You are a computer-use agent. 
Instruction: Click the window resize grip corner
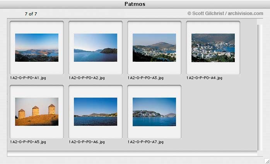tap(267, 161)
